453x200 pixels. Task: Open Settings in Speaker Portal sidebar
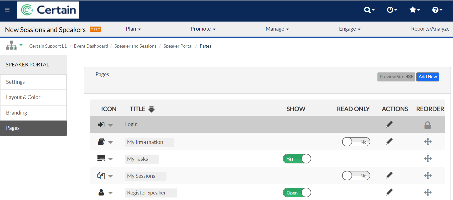[33, 82]
